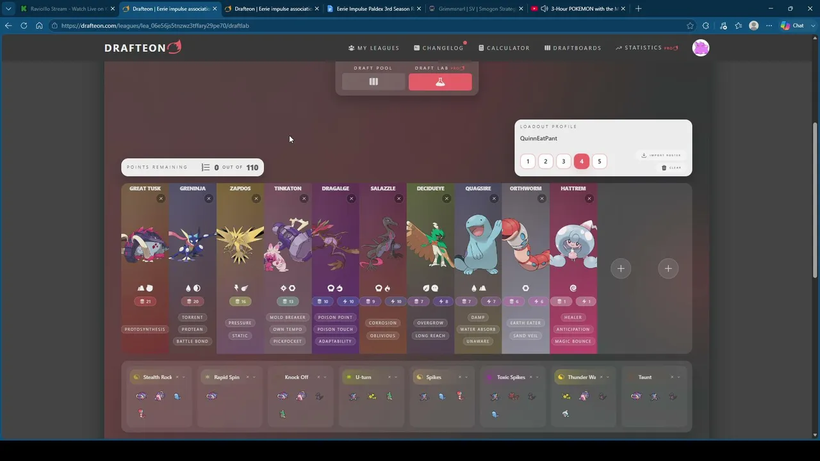
Task: Click the Quagsire sprite
Action: click(478, 245)
